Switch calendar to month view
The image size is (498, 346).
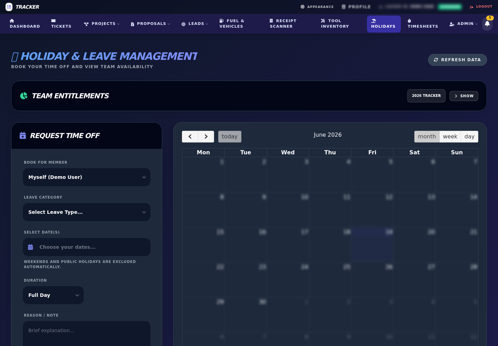tap(427, 137)
